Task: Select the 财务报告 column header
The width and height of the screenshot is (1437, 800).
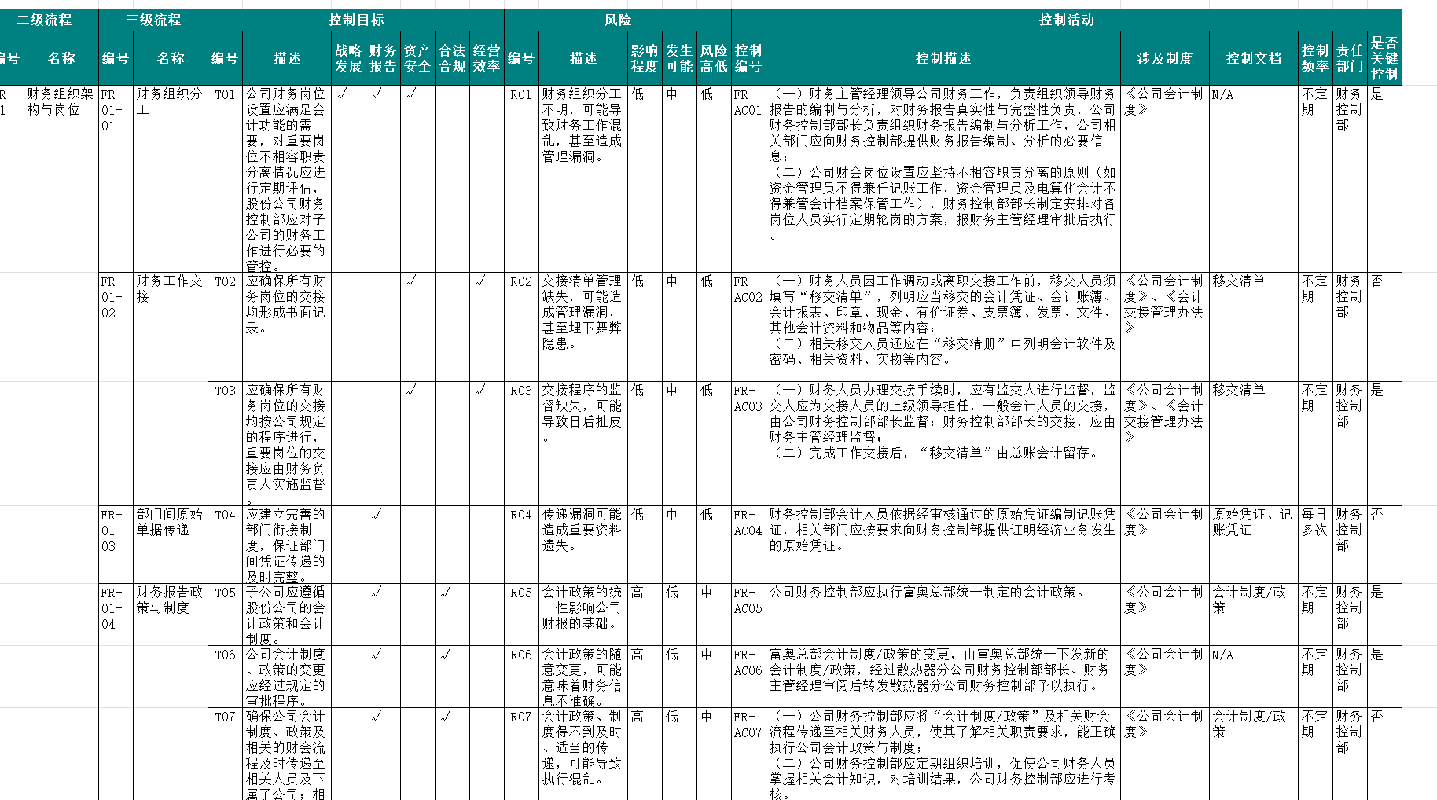Action: click(383, 58)
